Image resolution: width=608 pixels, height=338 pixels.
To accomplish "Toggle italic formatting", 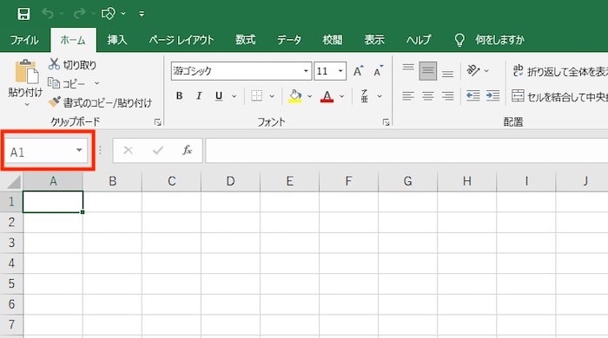I will [199, 95].
